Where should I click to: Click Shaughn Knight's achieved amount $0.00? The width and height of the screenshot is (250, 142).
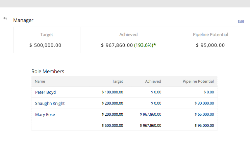[x=156, y=104]
